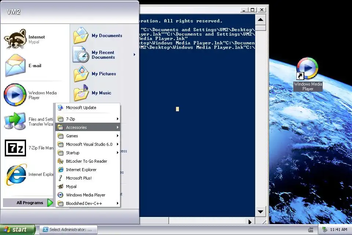This screenshot has height=235, width=352.
Task: Click My Documents link text
Action: (x=107, y=36)
